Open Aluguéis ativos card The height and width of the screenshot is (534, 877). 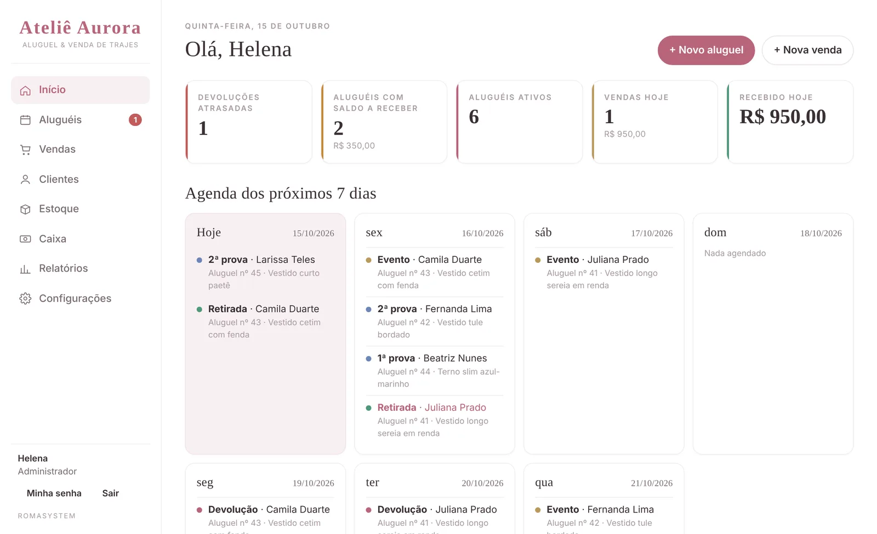coord(520,122)
